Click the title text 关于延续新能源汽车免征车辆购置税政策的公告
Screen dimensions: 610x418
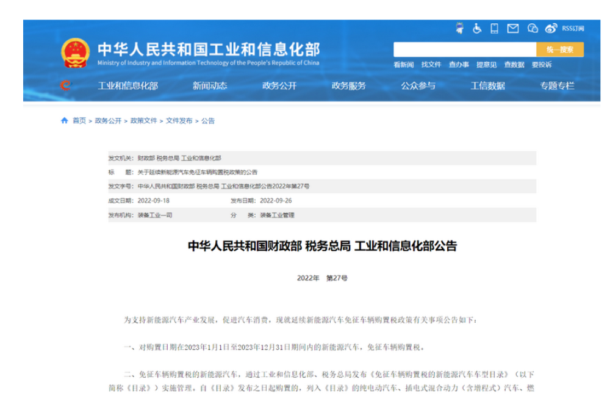(197, 172)
